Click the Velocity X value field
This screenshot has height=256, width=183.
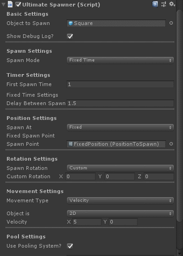(87, 222)
